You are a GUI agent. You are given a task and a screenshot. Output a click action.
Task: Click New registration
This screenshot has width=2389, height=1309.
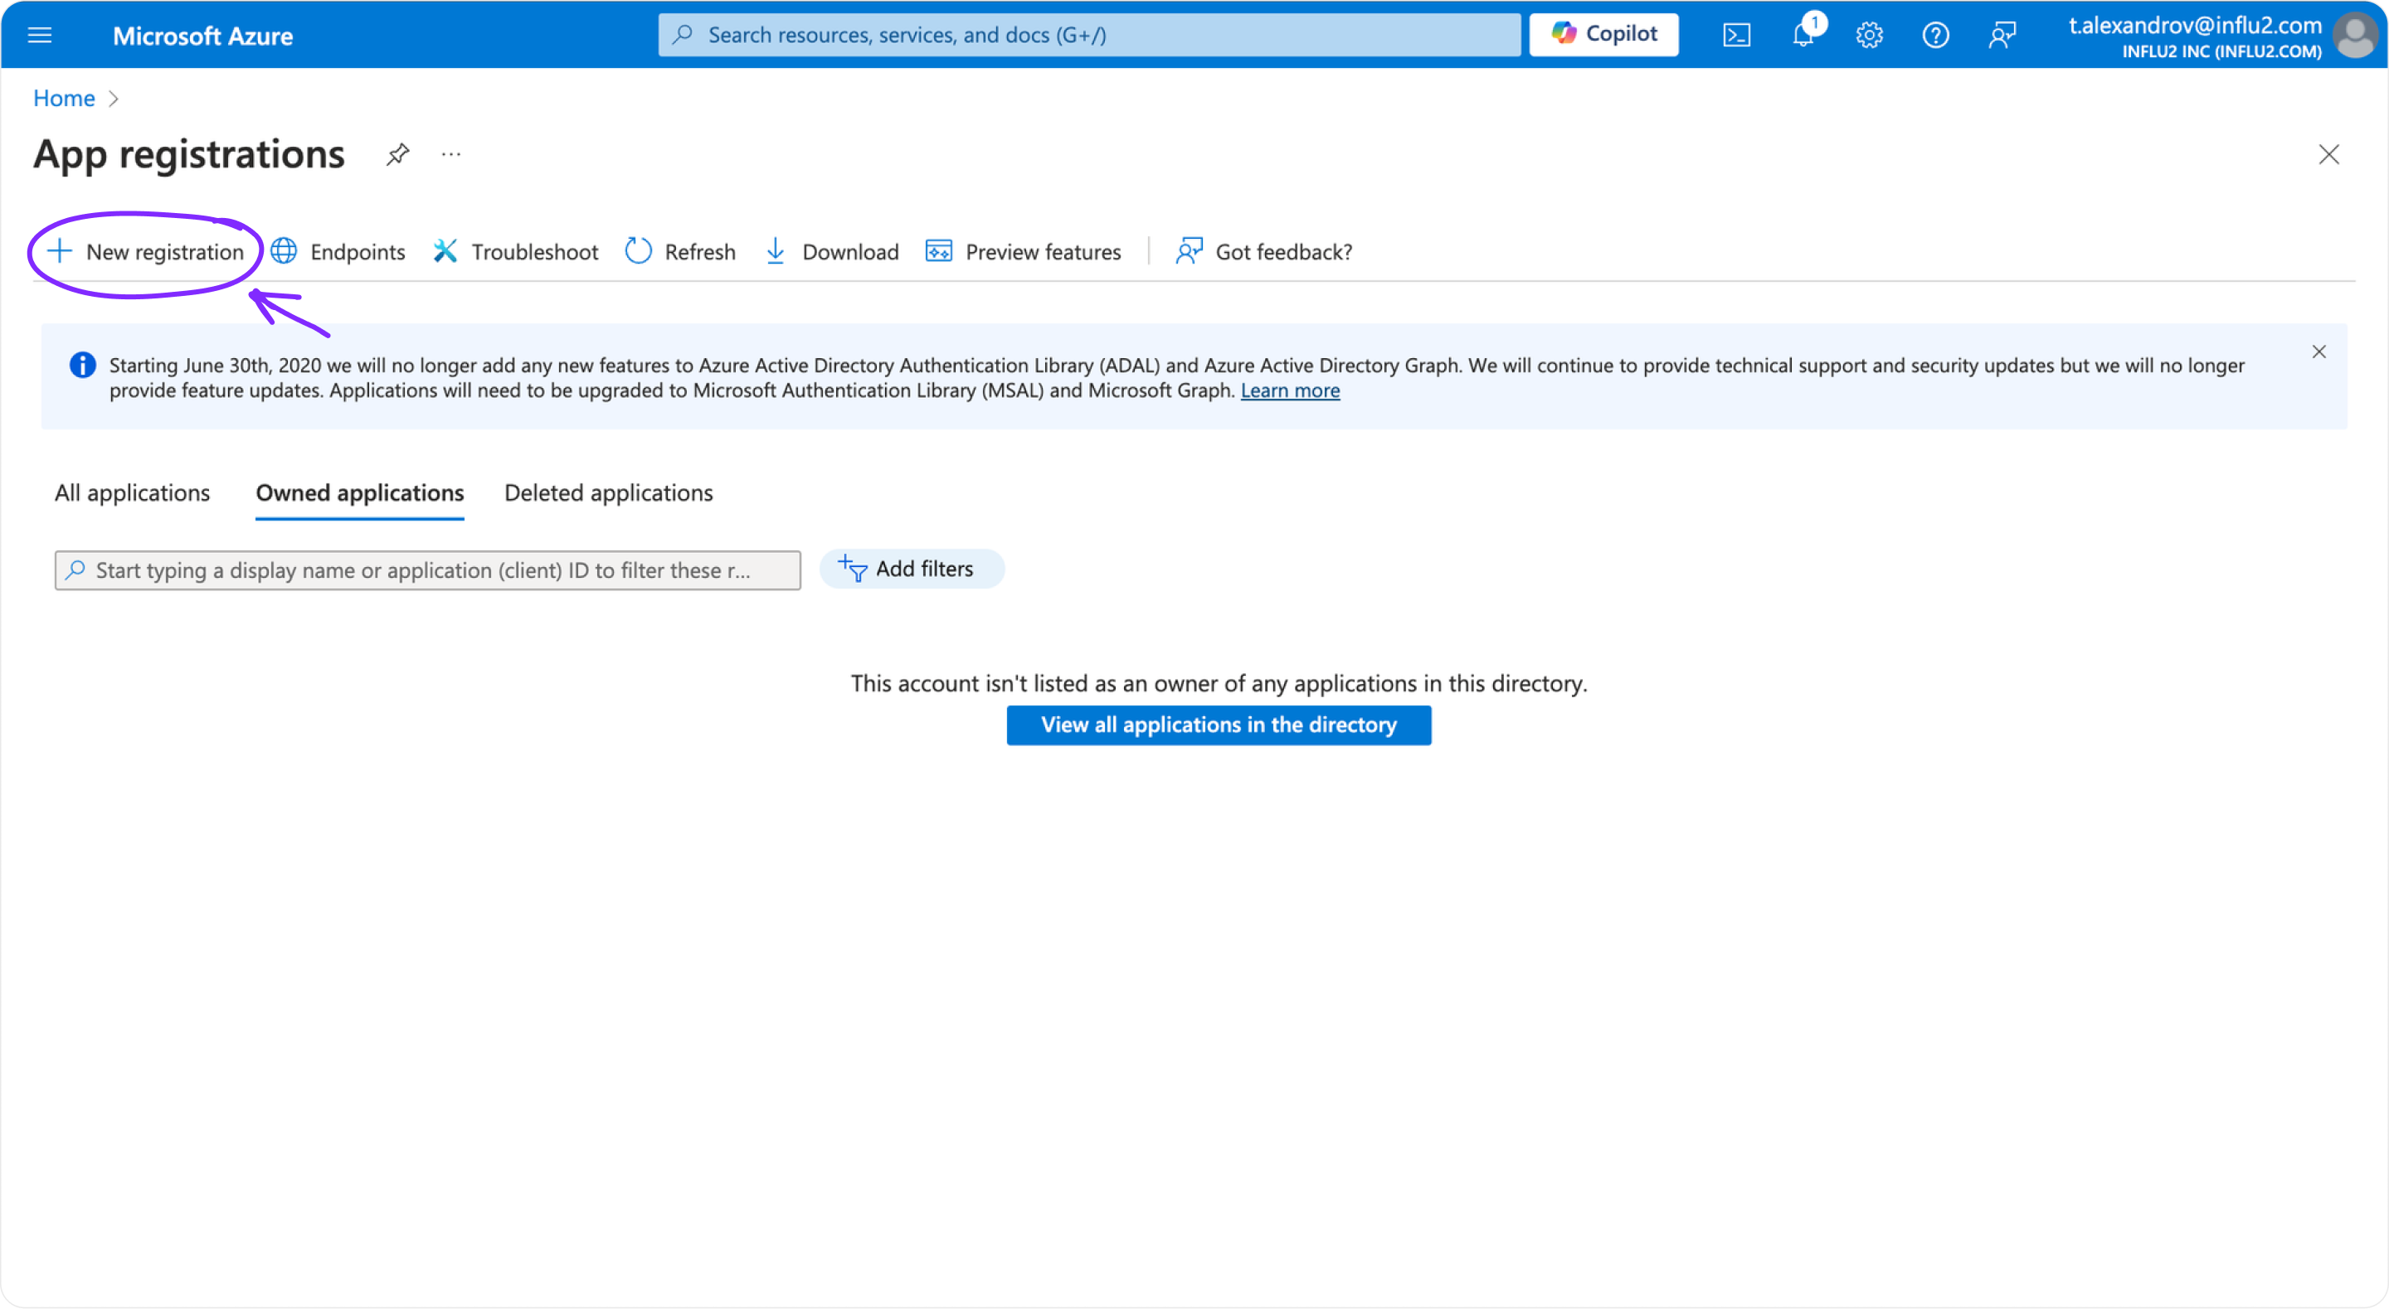point(146,252)
